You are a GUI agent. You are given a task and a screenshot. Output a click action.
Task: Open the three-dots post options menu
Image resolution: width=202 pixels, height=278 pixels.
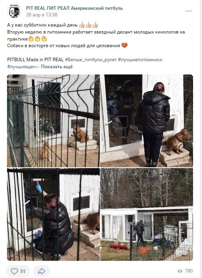(x=188, y=11)
